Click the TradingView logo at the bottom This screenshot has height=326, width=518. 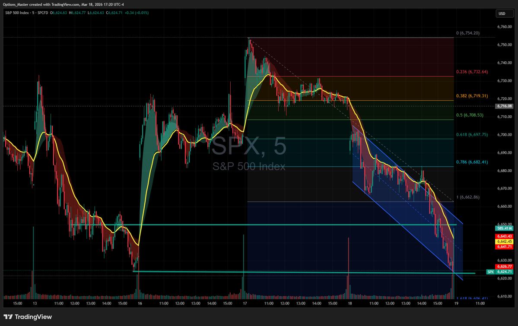click(x=28, y=317)
